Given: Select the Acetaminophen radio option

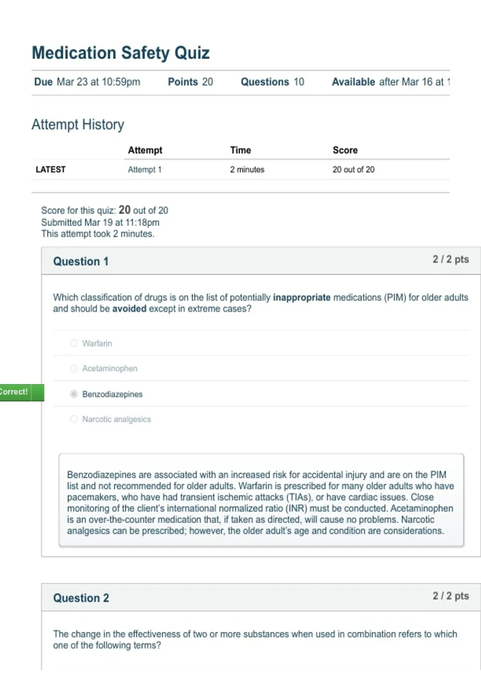Looking at the screenshot, I should (x=74, y=368).
